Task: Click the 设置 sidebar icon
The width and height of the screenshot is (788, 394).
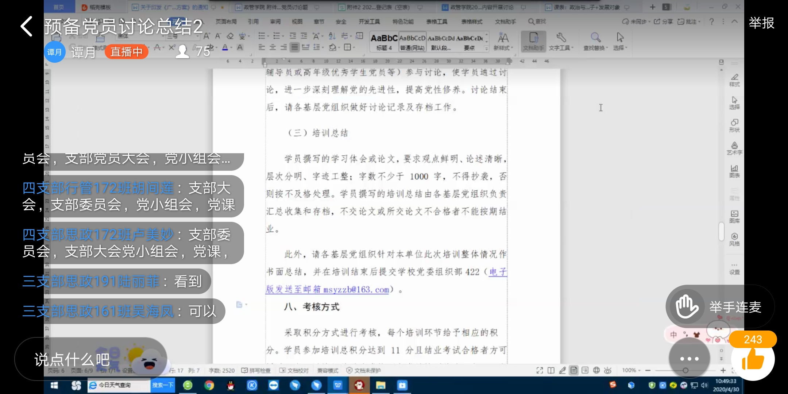Action: point(734,269)
